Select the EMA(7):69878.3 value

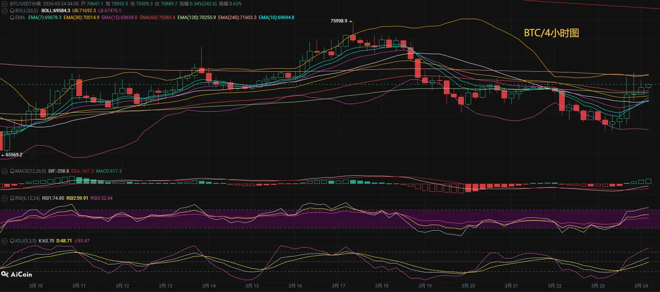45,18
